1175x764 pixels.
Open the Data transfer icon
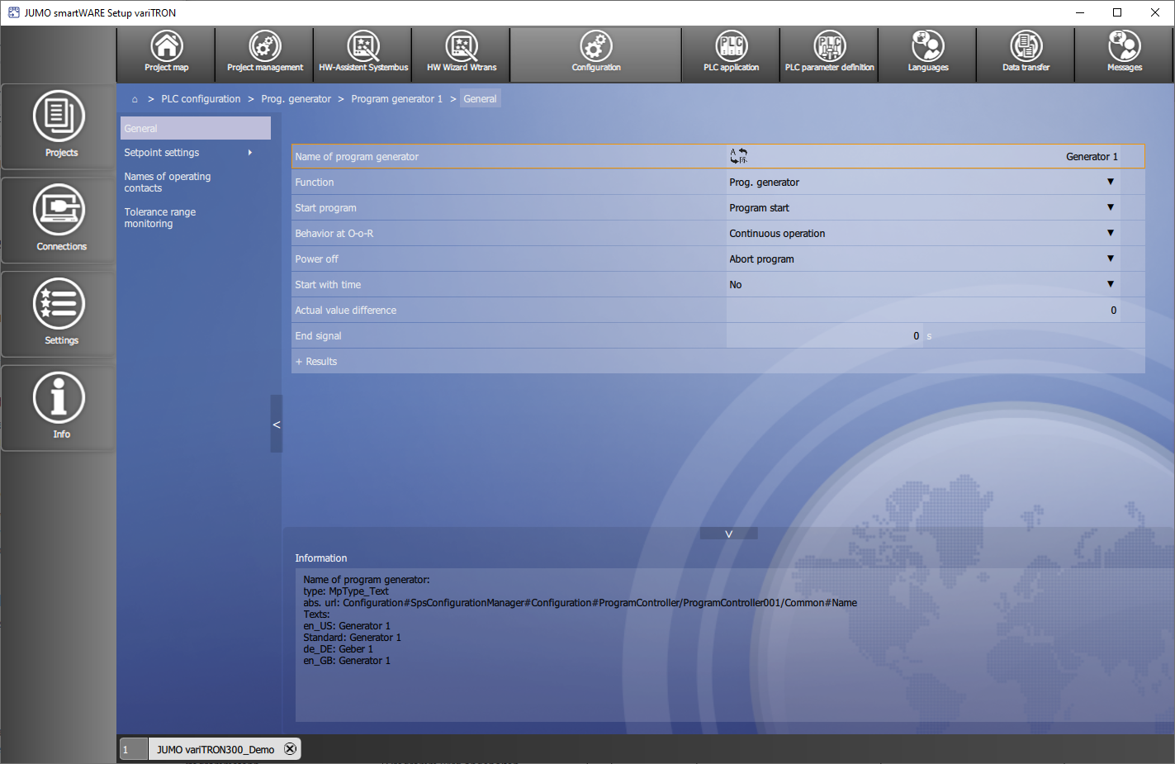pos(1026,53)
